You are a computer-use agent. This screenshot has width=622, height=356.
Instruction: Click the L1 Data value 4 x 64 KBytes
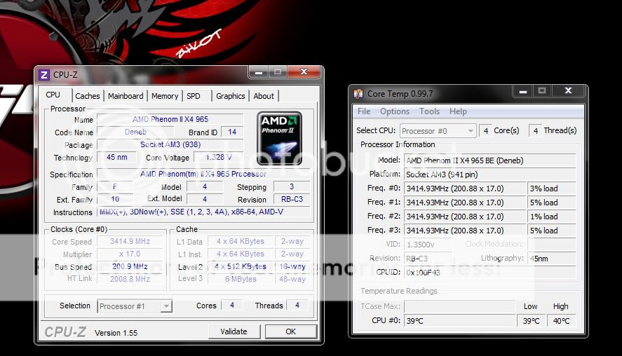(241, 242)
